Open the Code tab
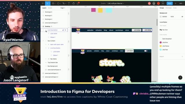 click(x=175, y=8)
